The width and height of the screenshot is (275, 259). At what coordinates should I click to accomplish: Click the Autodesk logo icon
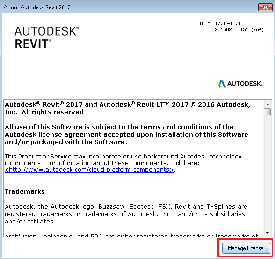point(222,84)
